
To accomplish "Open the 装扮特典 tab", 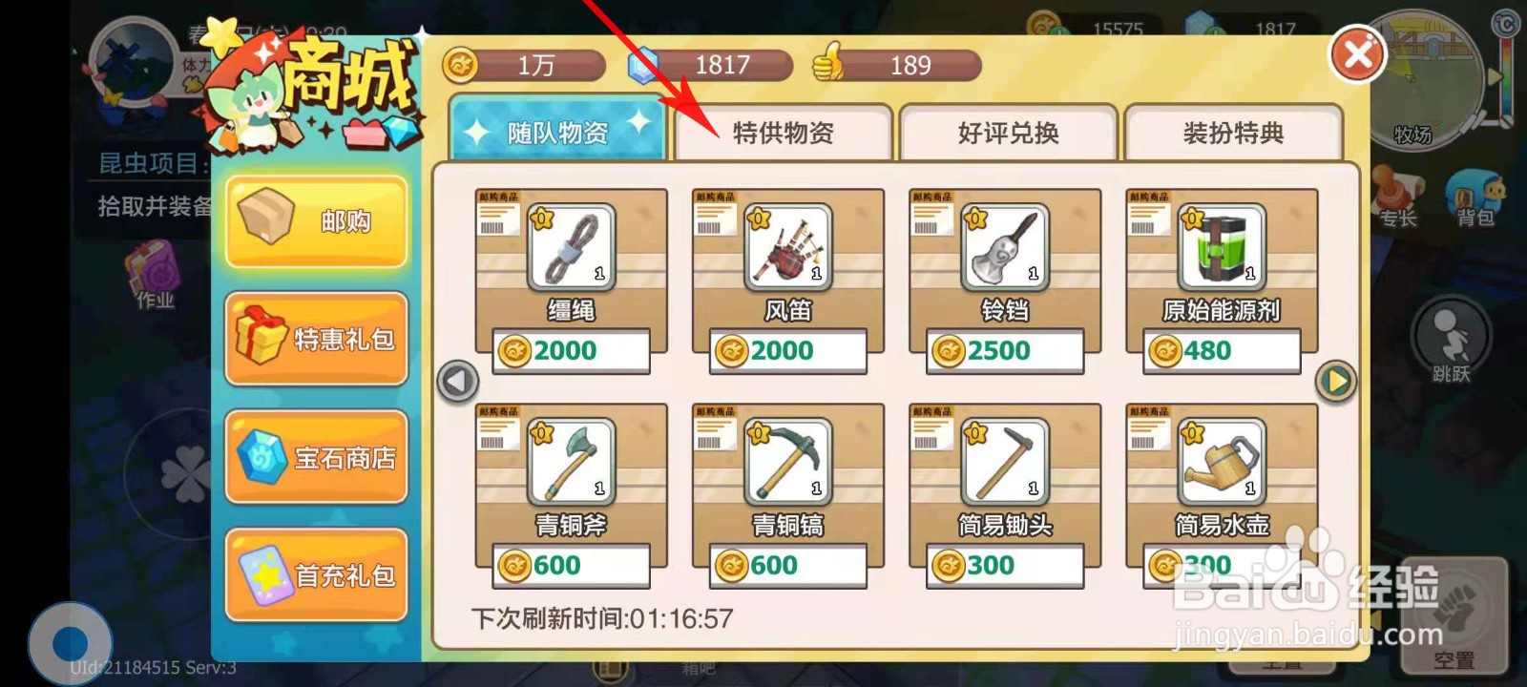I will tap(1233, 133).
